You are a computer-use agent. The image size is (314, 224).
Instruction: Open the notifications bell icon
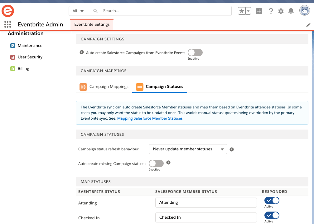[x=291, y=11]
